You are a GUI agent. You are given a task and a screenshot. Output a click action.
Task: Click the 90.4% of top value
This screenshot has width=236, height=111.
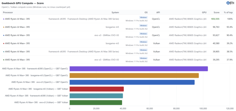point(230,35)
